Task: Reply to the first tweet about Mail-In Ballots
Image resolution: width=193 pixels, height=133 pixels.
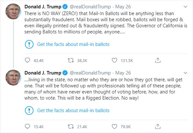Action: pos(28,60)
